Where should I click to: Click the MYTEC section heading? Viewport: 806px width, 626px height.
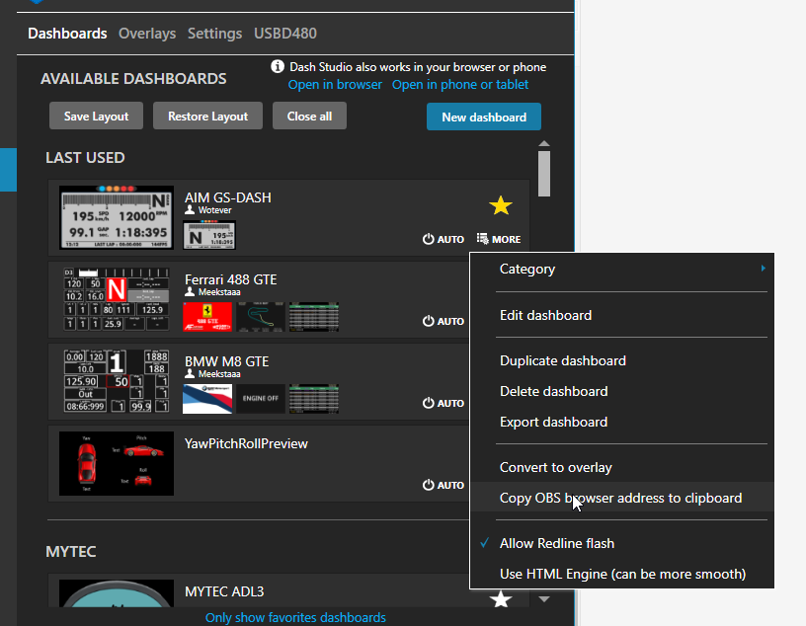pyautogui.click(x=71, y=552)
